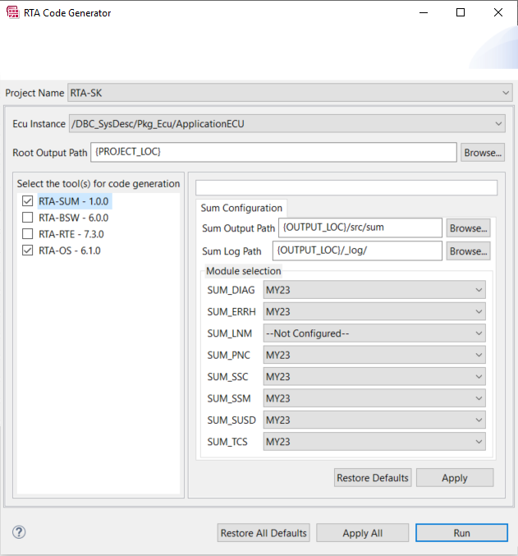This screenshot has width=518, height=556.
Task: Click the Ecu Instance label
Action: (39, 124)
